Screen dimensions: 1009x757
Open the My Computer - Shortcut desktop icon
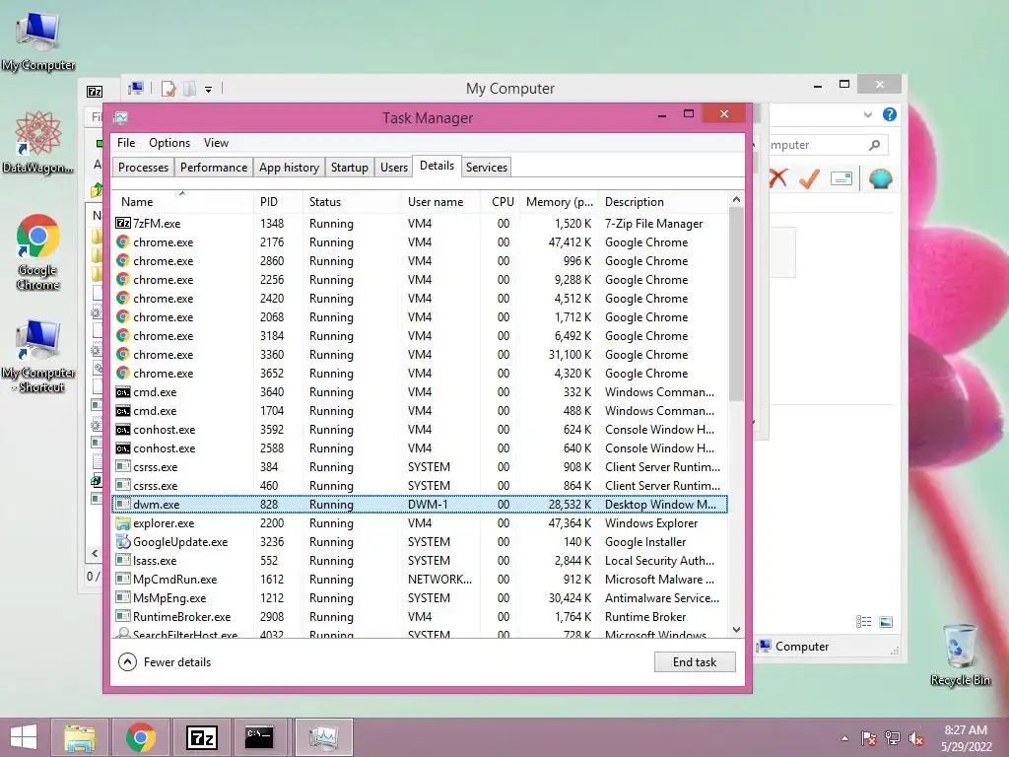pyautogui.click(x=38, y=355)
